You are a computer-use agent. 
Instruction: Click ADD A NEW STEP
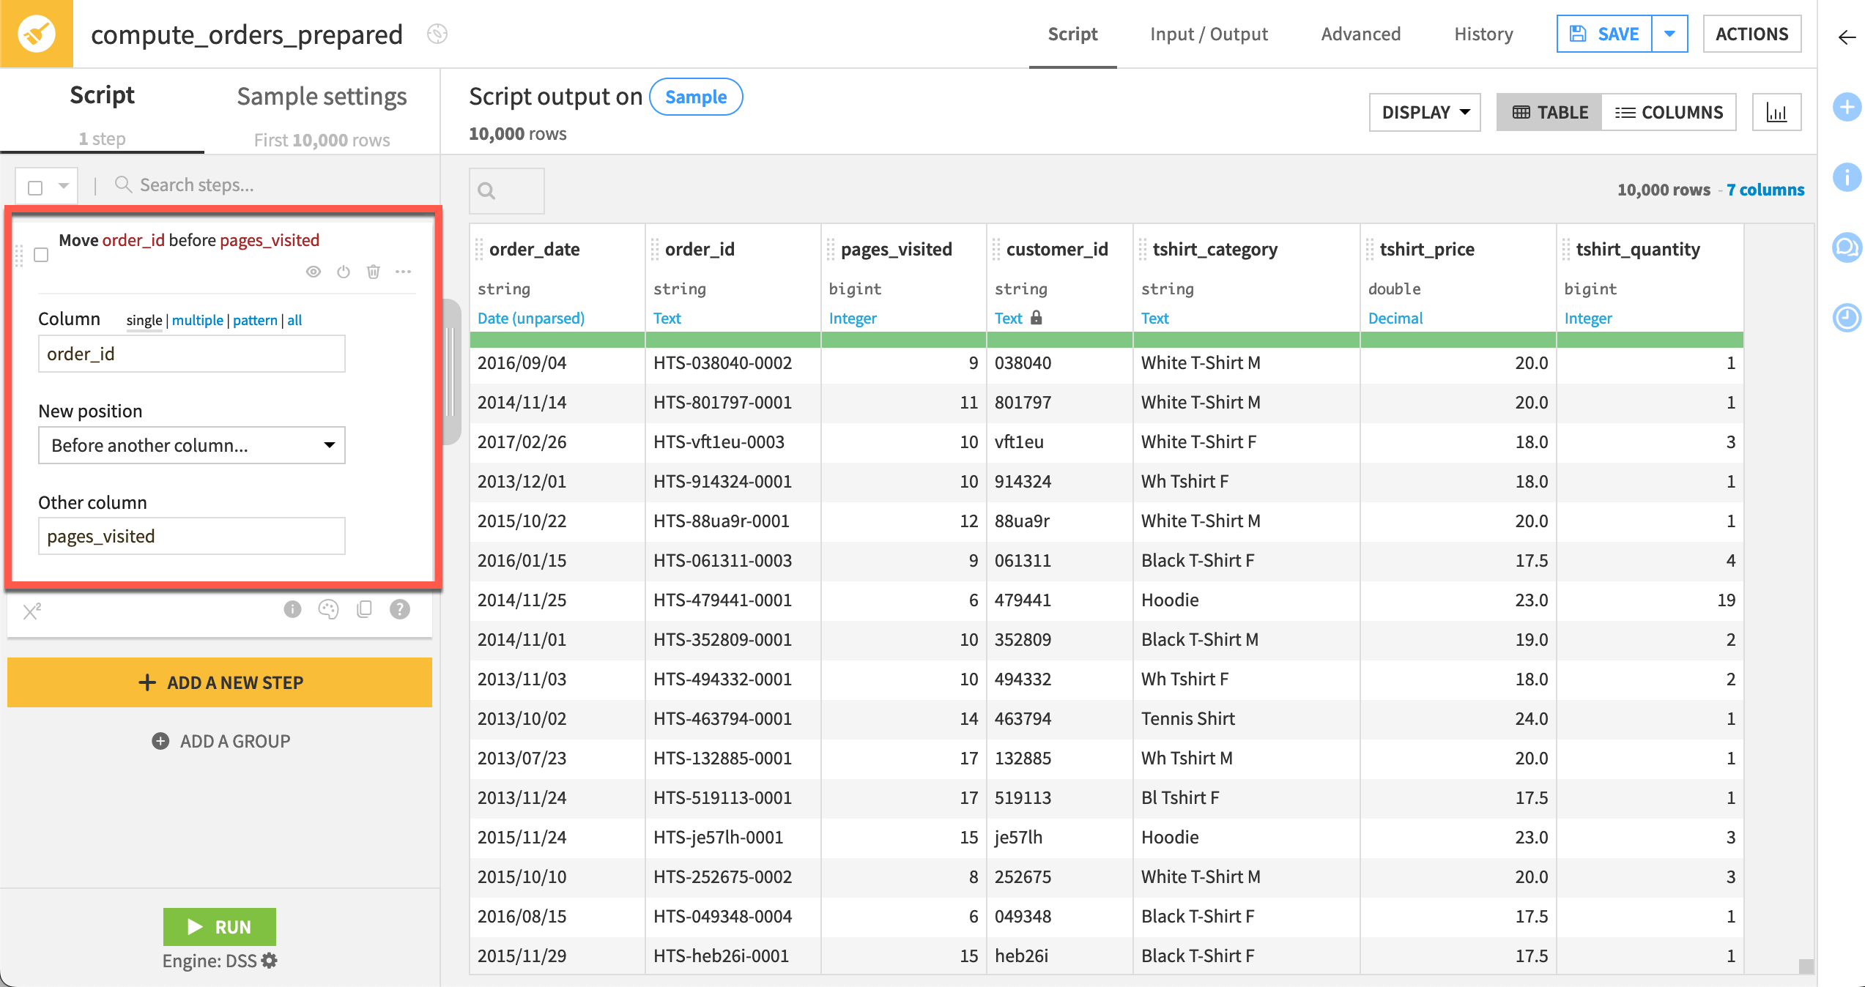tap(220, 682)
